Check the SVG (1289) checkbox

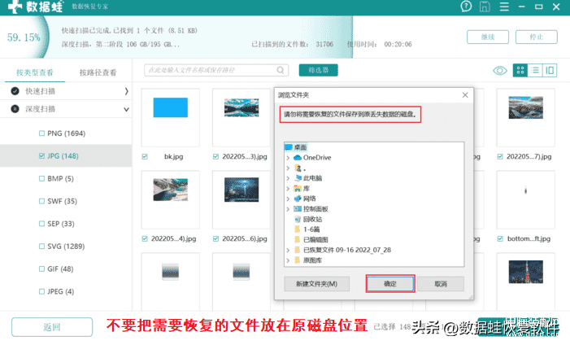coord(41,247)
